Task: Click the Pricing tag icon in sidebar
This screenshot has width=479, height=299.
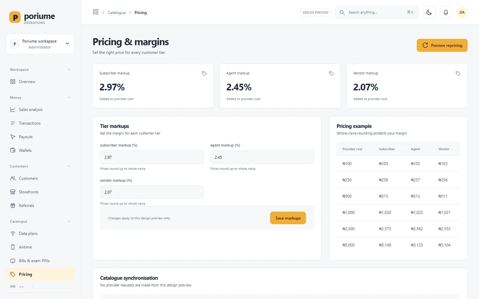Action: (13, 274)
